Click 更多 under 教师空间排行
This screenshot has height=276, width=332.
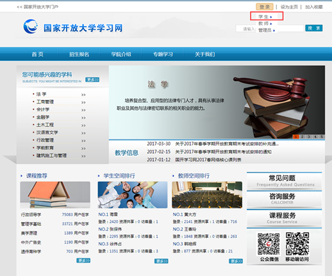[x=236, y=261]
